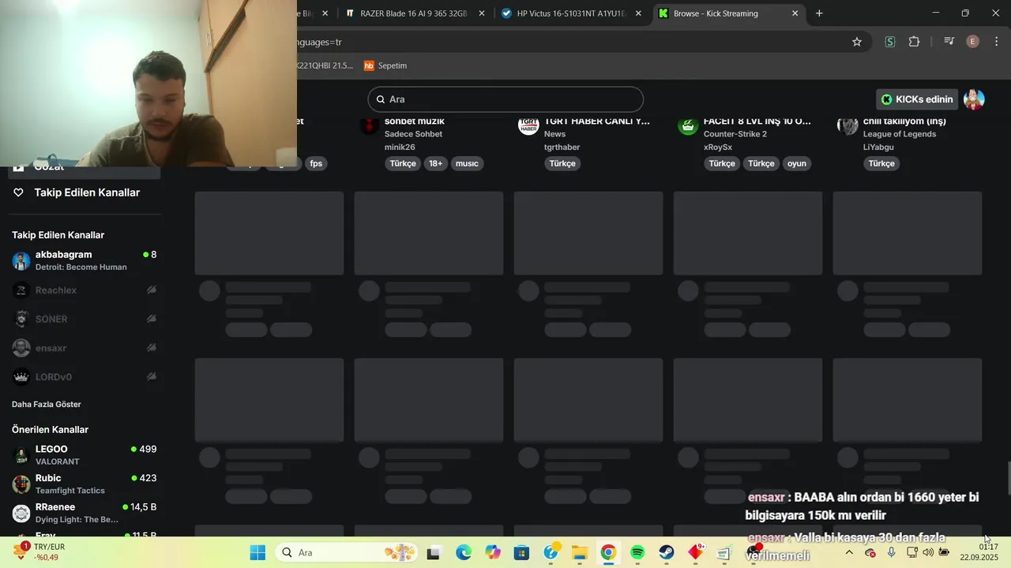
Task: Open akbabagram followed channel
Action: click(x=85, y=260)
